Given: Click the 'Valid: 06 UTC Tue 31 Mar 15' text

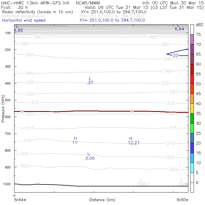Looking at the screenshot, I should click(116, 7).
